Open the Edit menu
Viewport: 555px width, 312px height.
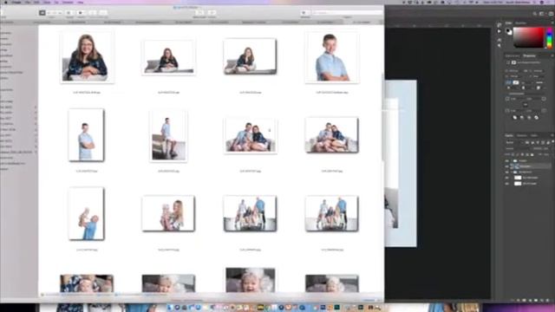pos(36,2)
